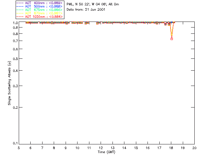Click hour 19 label on the time axis
The height and width of the screenshot is (160, 200).
(183, 148)
